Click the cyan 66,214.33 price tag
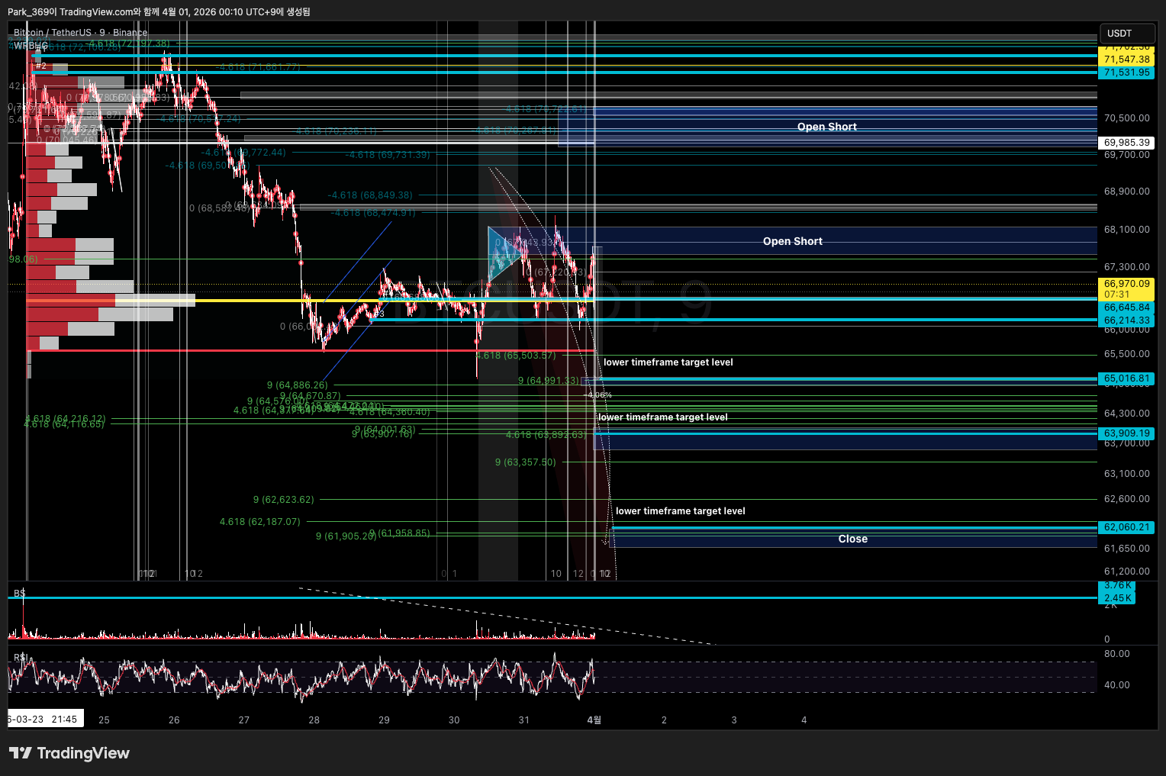Viewport: 1166px width, 776px height. click(1126, 320)
